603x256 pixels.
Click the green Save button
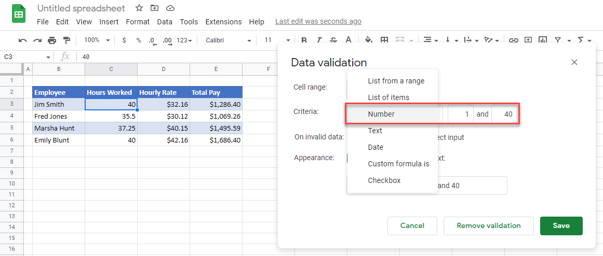(x=561, y=225)
